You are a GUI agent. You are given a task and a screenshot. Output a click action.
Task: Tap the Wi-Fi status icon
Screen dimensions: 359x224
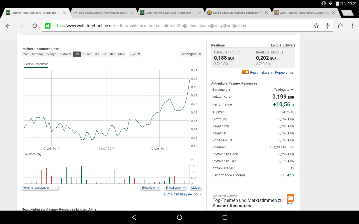coord(330,4)
